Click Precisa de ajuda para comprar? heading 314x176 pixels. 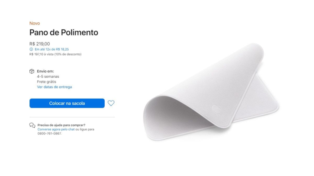[61, 125]
